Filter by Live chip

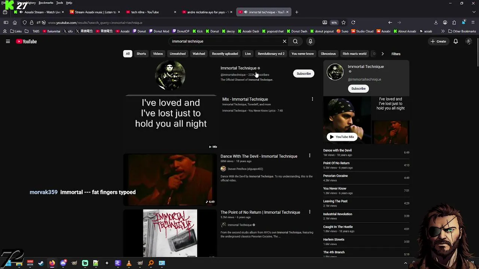[248, 54]
